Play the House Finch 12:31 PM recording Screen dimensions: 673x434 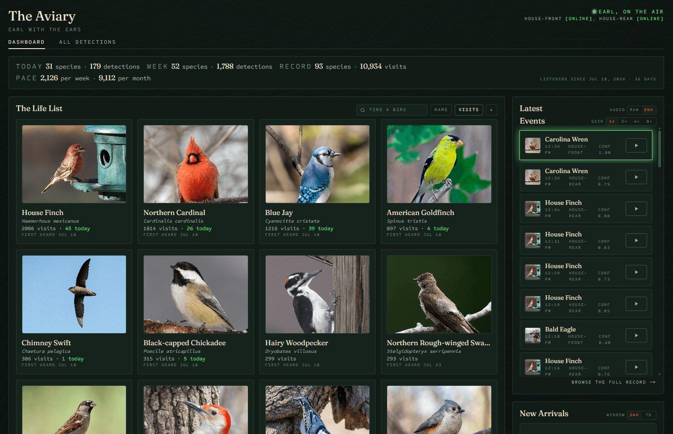pyautogui.click(x=636, y=240)
